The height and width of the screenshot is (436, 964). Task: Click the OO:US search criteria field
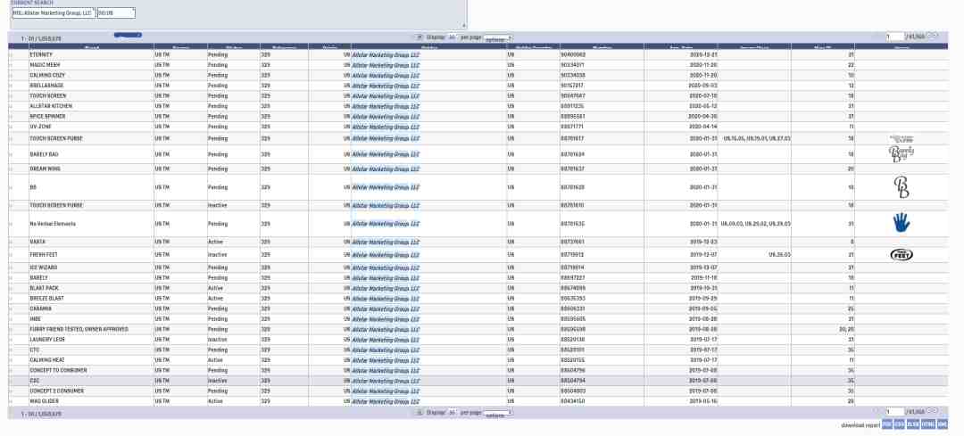[x=116, y=12]
